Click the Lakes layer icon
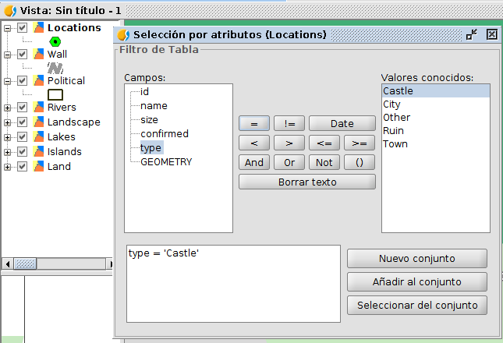Image resolution: width=503 pixels, height=343 pixels. (x=38, y=137)
